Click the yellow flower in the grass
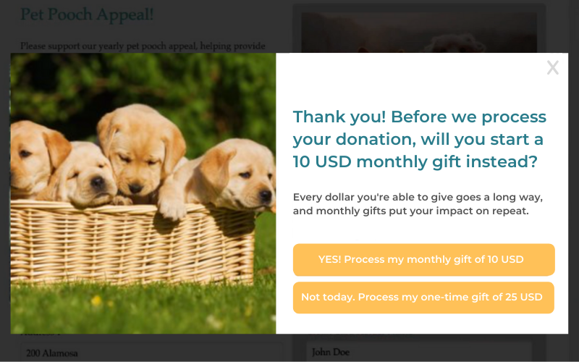The height and width of the screenshot is (362, 579). [x=96, y=299]
